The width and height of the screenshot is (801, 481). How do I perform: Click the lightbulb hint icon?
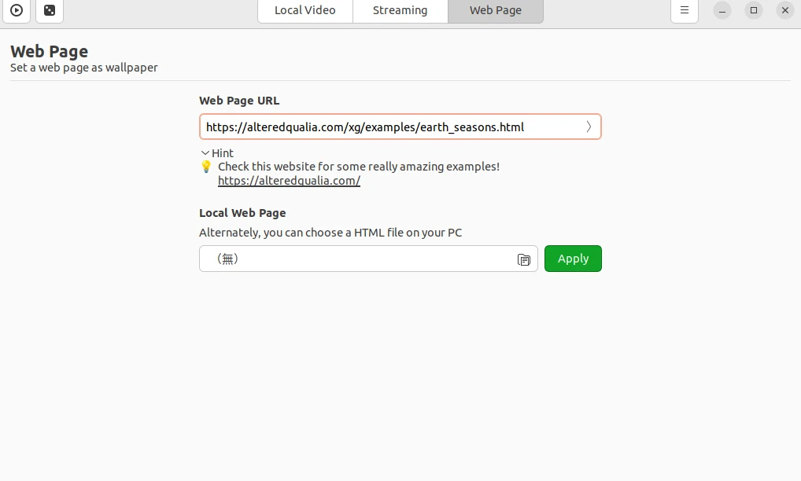pyautogui.click(x=206, y=167)
